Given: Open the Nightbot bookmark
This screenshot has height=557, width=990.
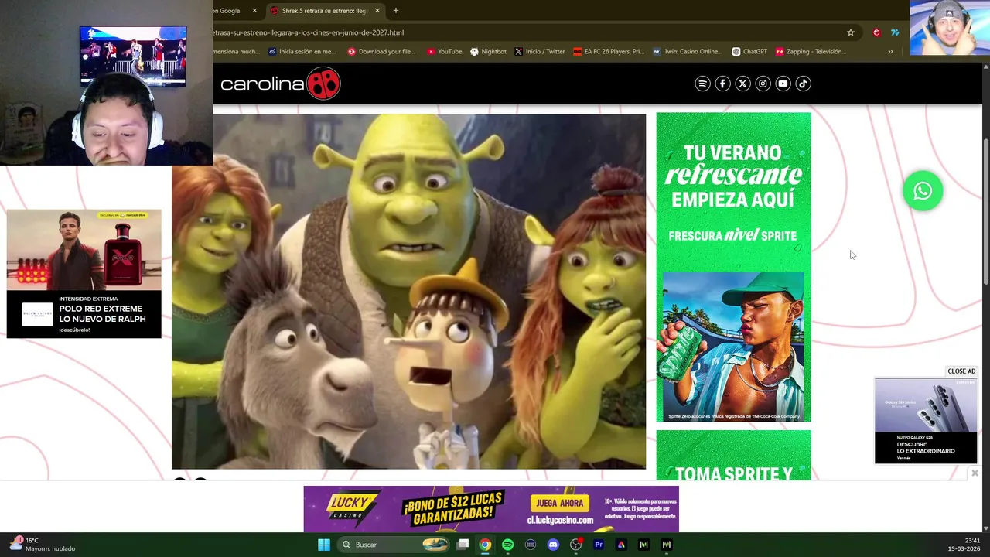Looking at the screenshot, I should [x=488, y=52].
